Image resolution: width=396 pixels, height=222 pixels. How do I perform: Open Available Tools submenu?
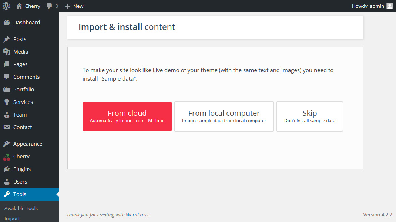tap(21, 208)
